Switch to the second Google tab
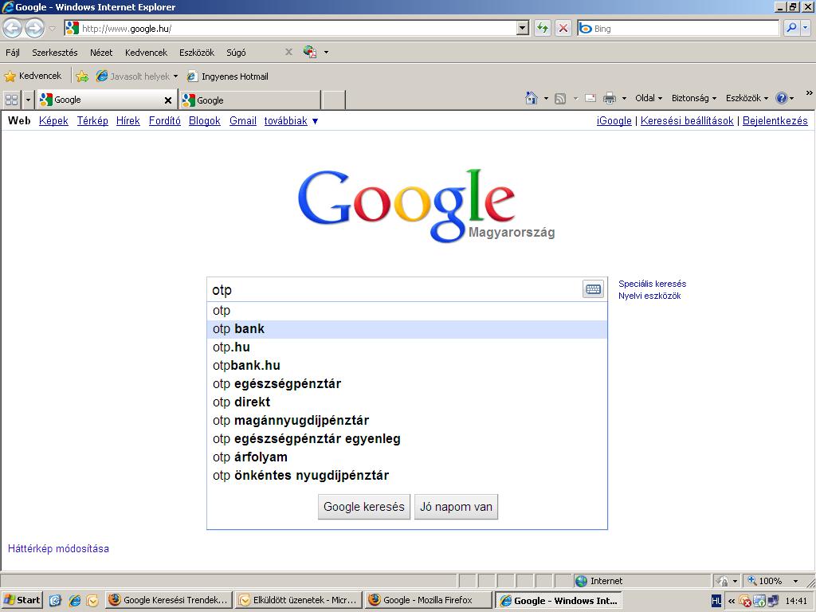Screen dimensions: 816x612 coord(250,100)
